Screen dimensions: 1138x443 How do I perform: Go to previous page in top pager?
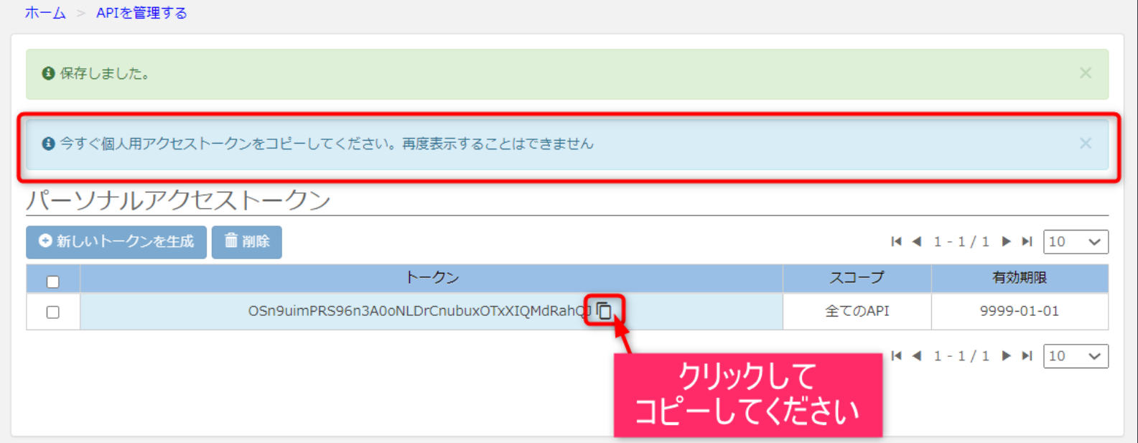[917, 242]
